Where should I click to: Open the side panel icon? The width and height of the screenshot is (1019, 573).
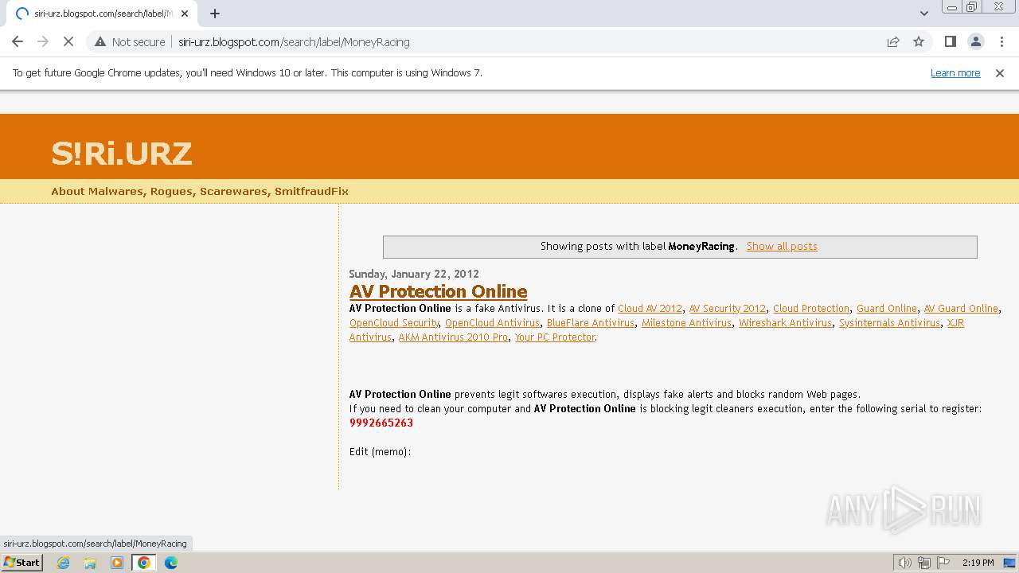point(950,41)
